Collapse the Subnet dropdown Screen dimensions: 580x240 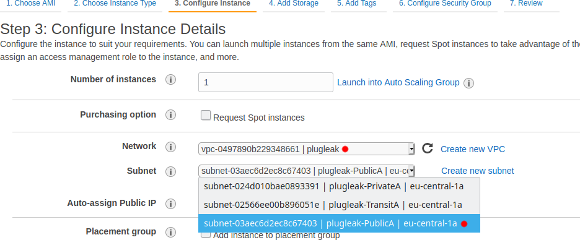(306, 171)
